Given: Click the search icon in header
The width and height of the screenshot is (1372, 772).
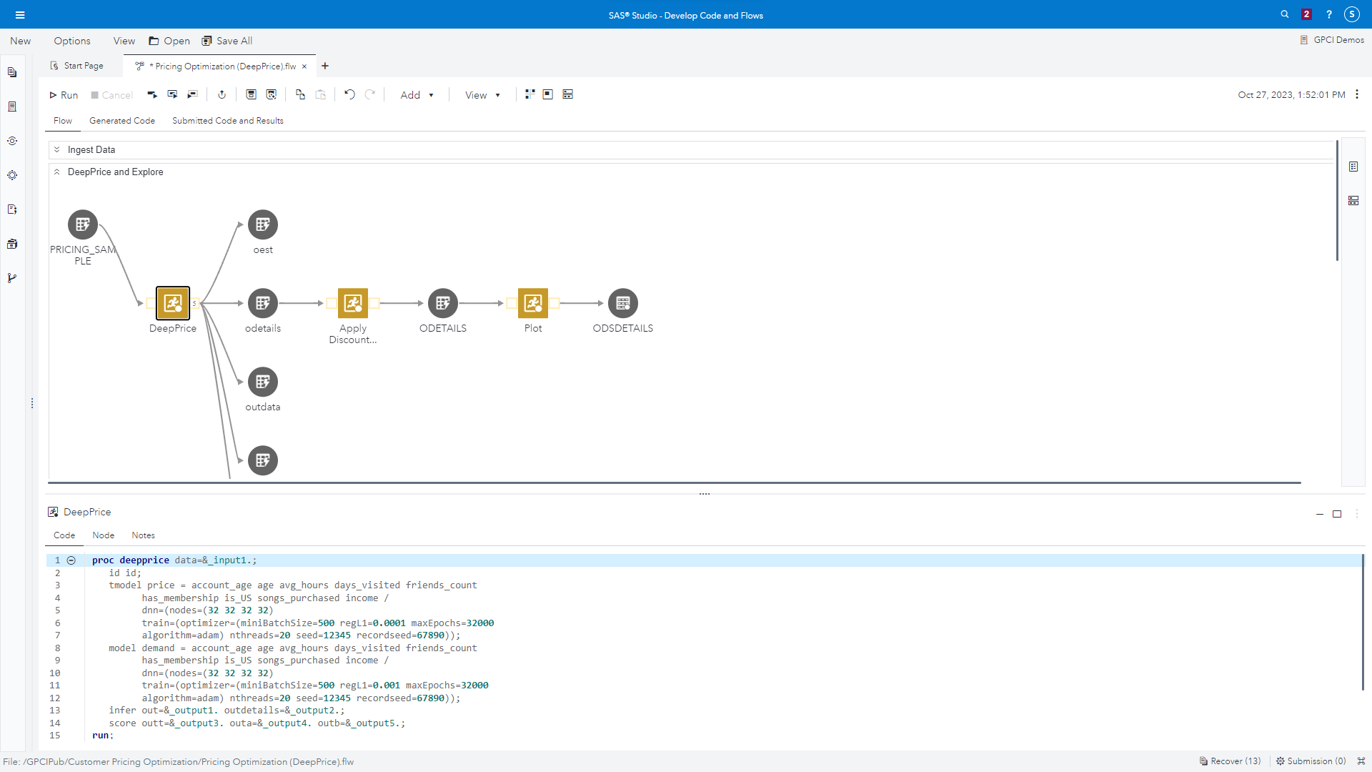Looking at the screenshot, I should point(1285,14).
